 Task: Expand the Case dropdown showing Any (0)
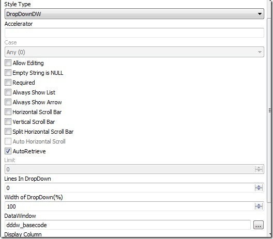[x=134, y=52]
